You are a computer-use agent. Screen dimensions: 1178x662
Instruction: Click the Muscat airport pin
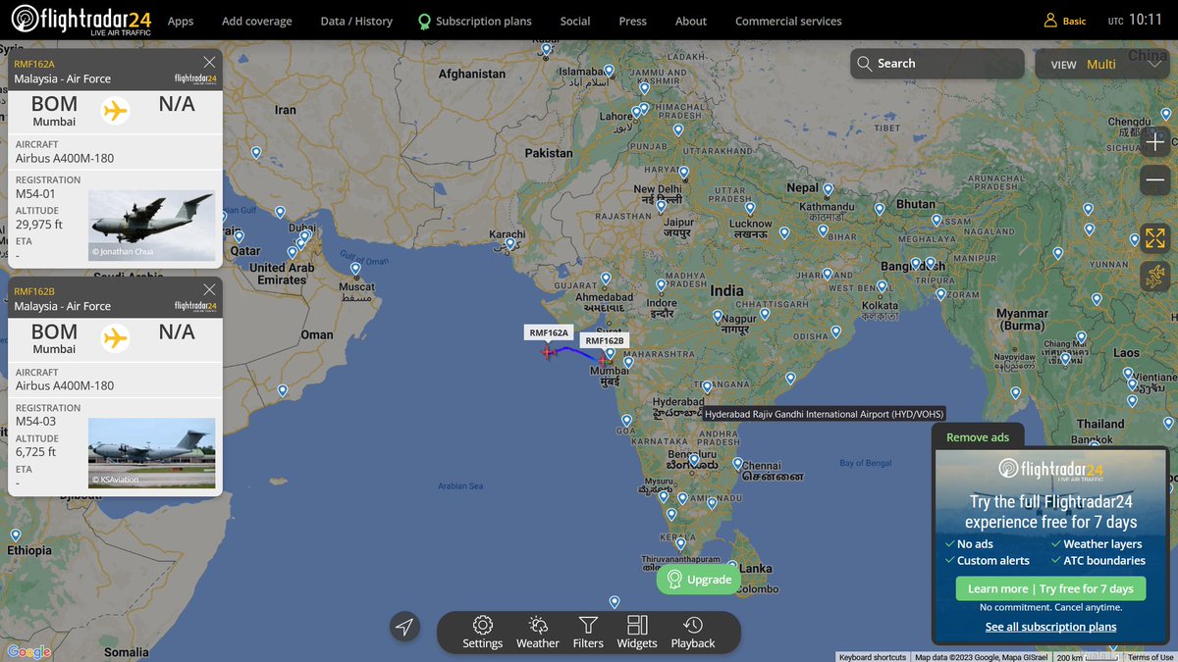(355, 267)
